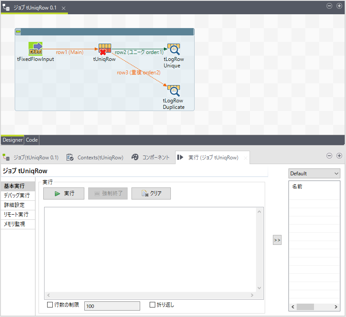Open the Default context dropdown
This screenshot has height=317, width=346.
coord(314,173)
